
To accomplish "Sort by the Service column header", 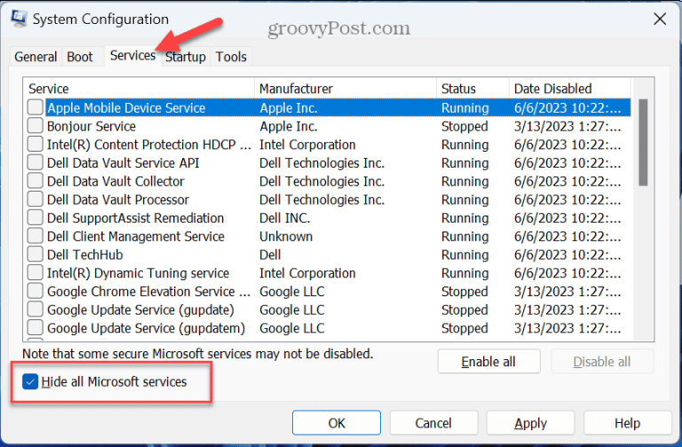I will [x=139, y=89].
